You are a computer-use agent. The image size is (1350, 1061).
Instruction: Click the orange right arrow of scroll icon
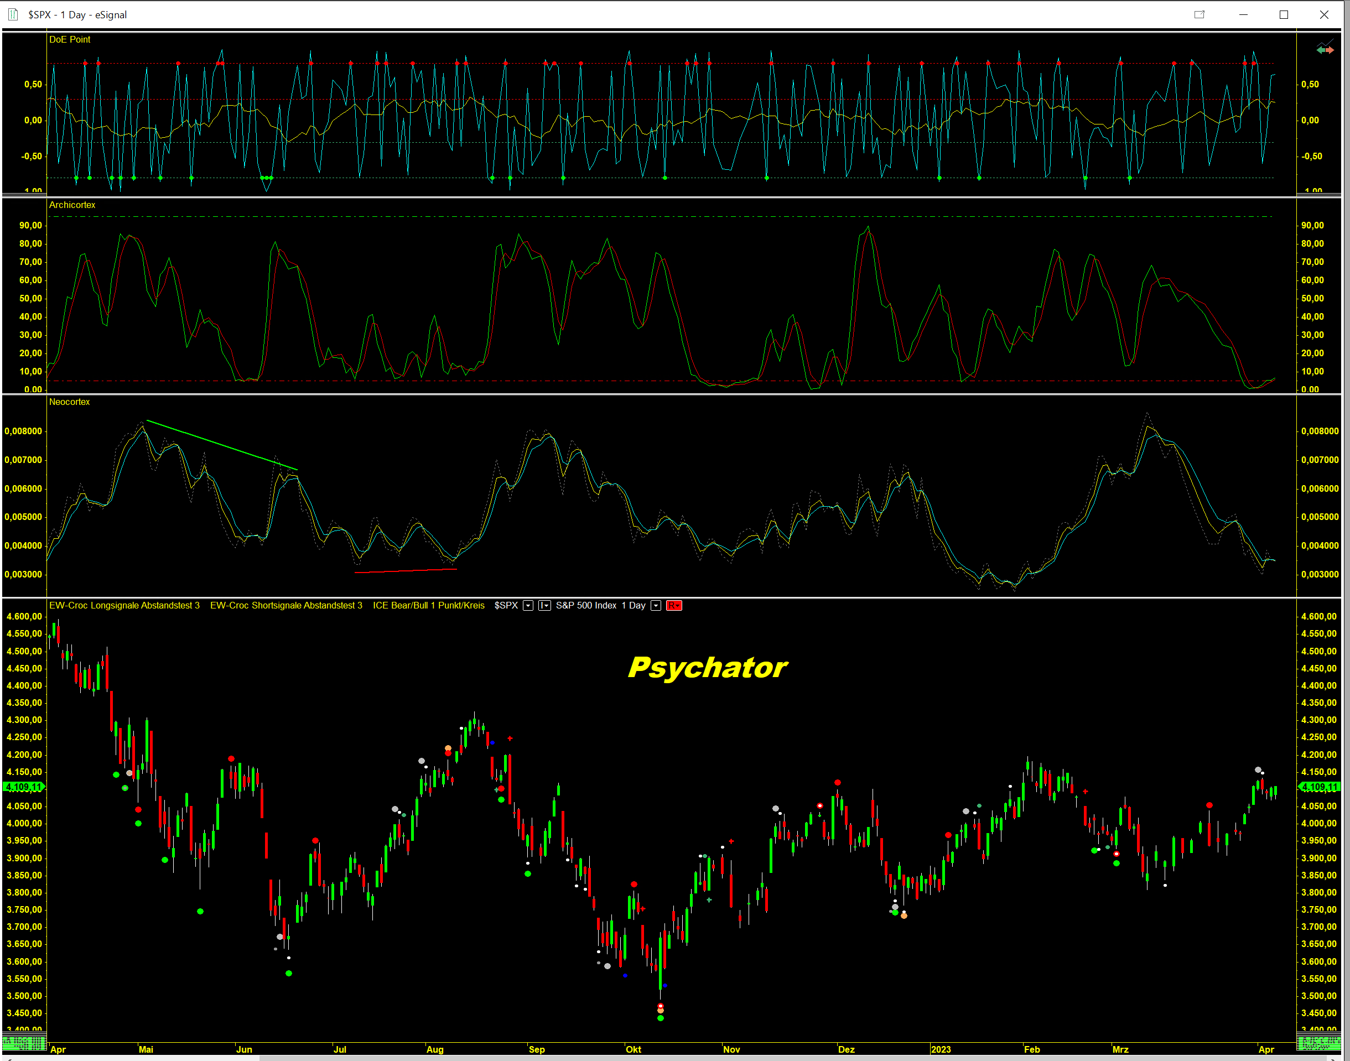1330,50
